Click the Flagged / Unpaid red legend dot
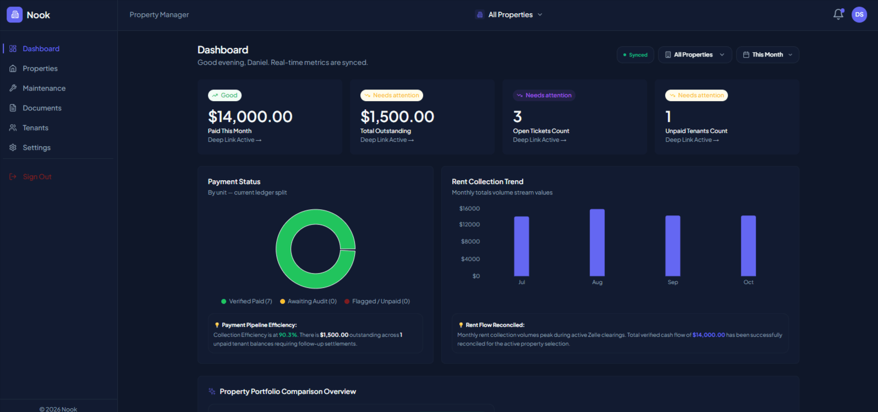This screenshot has width=878, height=412. click(347, 302)
